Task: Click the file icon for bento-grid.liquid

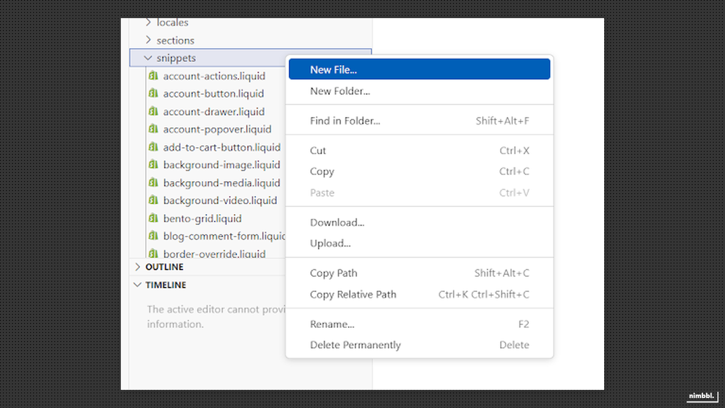Action: [153, 218]
